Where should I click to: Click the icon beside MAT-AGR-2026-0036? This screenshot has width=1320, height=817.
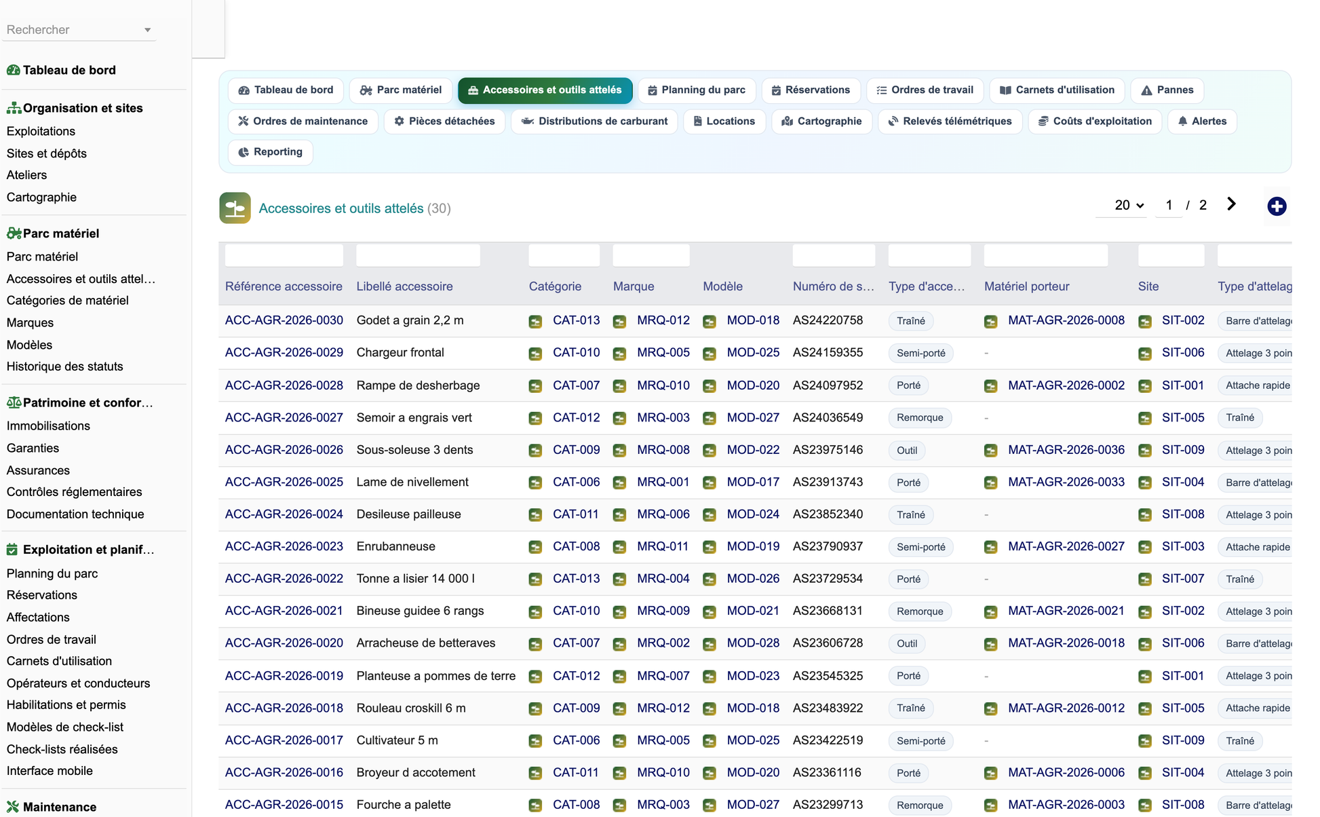(x=991, y=451)
